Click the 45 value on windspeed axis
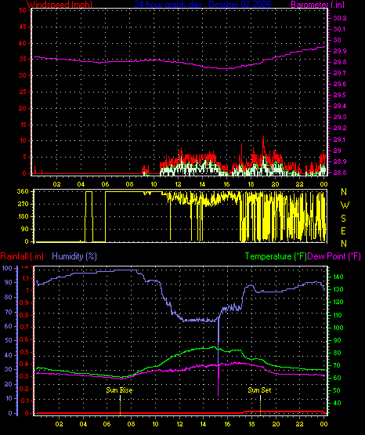The image size is (365, 435). tap(23, 27)
